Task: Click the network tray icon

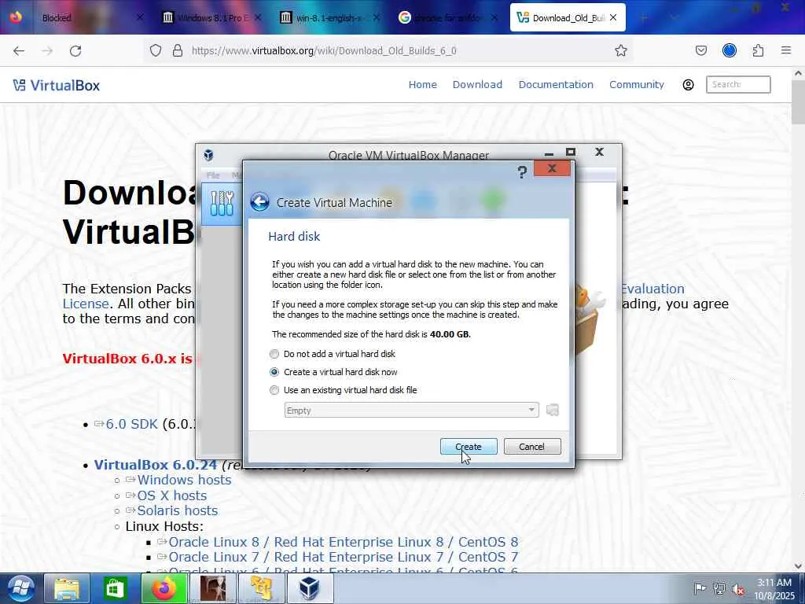Action: click(720, 588)
